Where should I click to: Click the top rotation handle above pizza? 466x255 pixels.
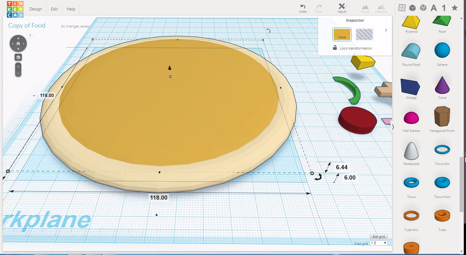pos(268,31)
